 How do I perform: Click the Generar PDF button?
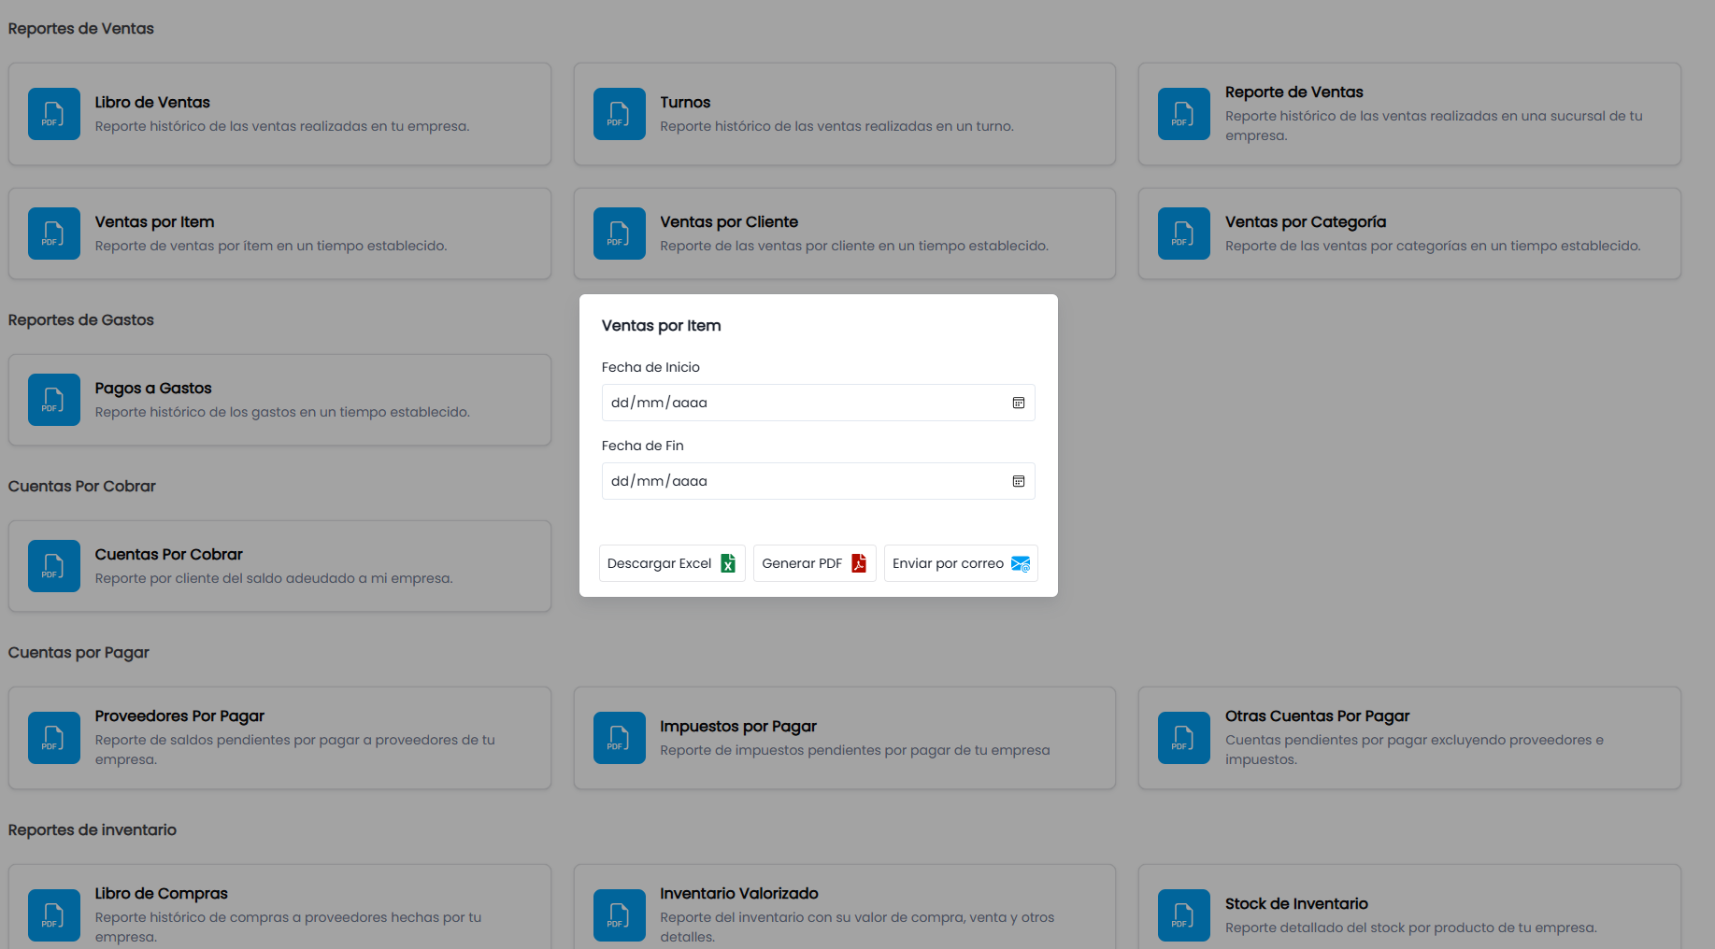coord(815,563)
